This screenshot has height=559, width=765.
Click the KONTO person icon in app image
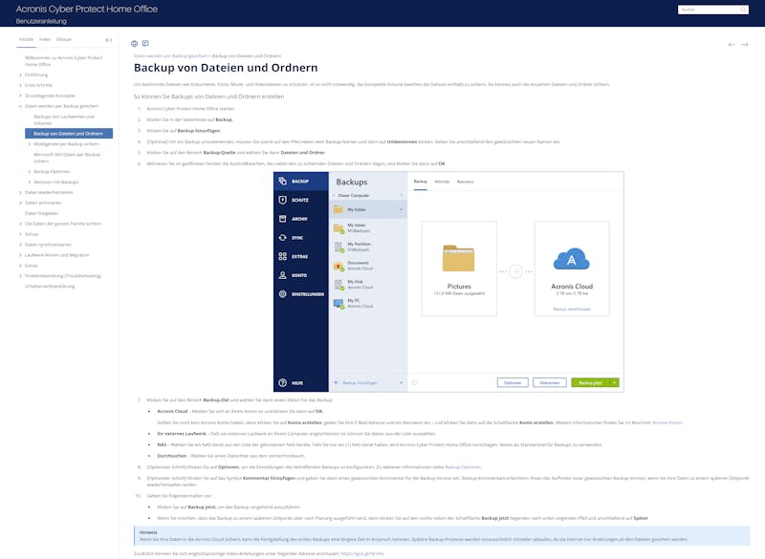(x=282, y=275)
